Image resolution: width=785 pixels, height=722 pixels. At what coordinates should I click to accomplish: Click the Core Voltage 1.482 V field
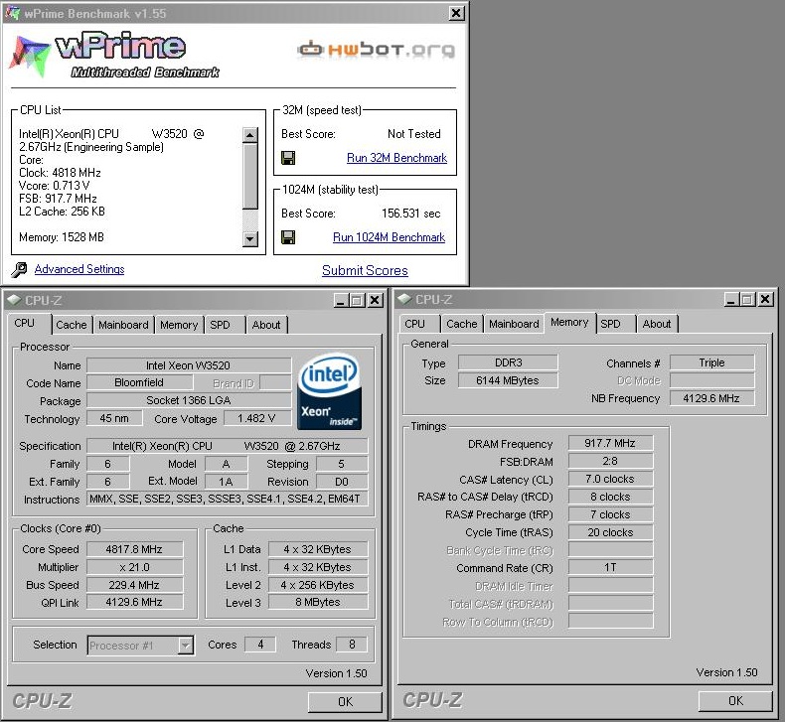[256, 418]
